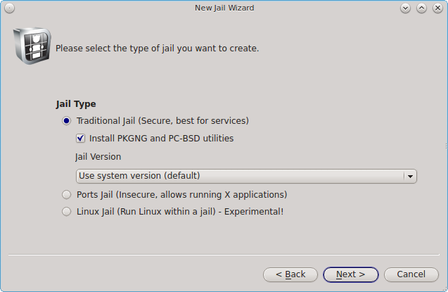Click the 'Use system version (default)' combo box
This screenshot has width=448, height=292.
(246, 176)
